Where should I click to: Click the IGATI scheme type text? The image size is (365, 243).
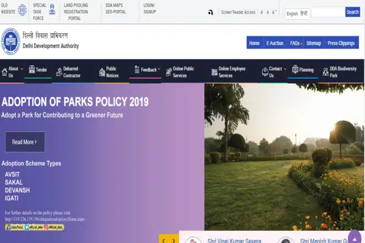(x=12, y=198)
